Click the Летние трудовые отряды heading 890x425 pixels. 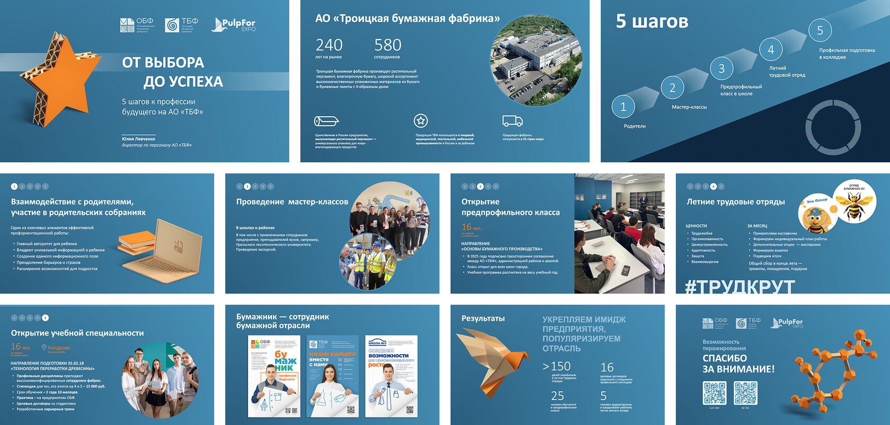click(x=736, y=201)
